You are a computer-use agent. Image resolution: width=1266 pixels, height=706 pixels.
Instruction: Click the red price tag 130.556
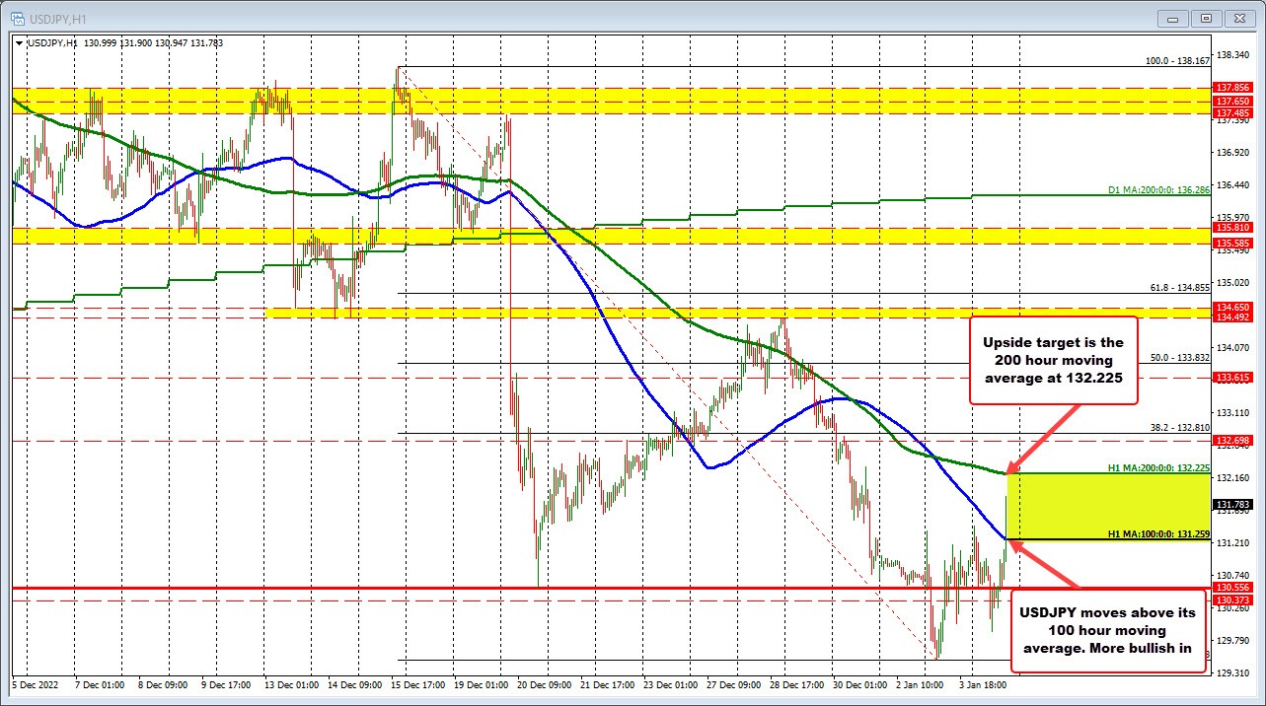1234,588
